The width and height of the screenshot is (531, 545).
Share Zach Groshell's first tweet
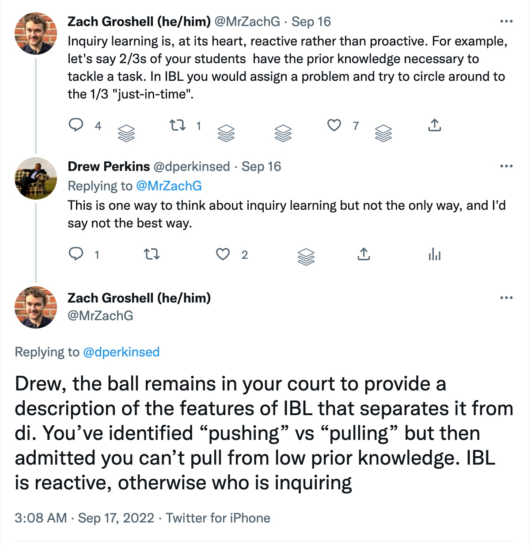(435, 126)
